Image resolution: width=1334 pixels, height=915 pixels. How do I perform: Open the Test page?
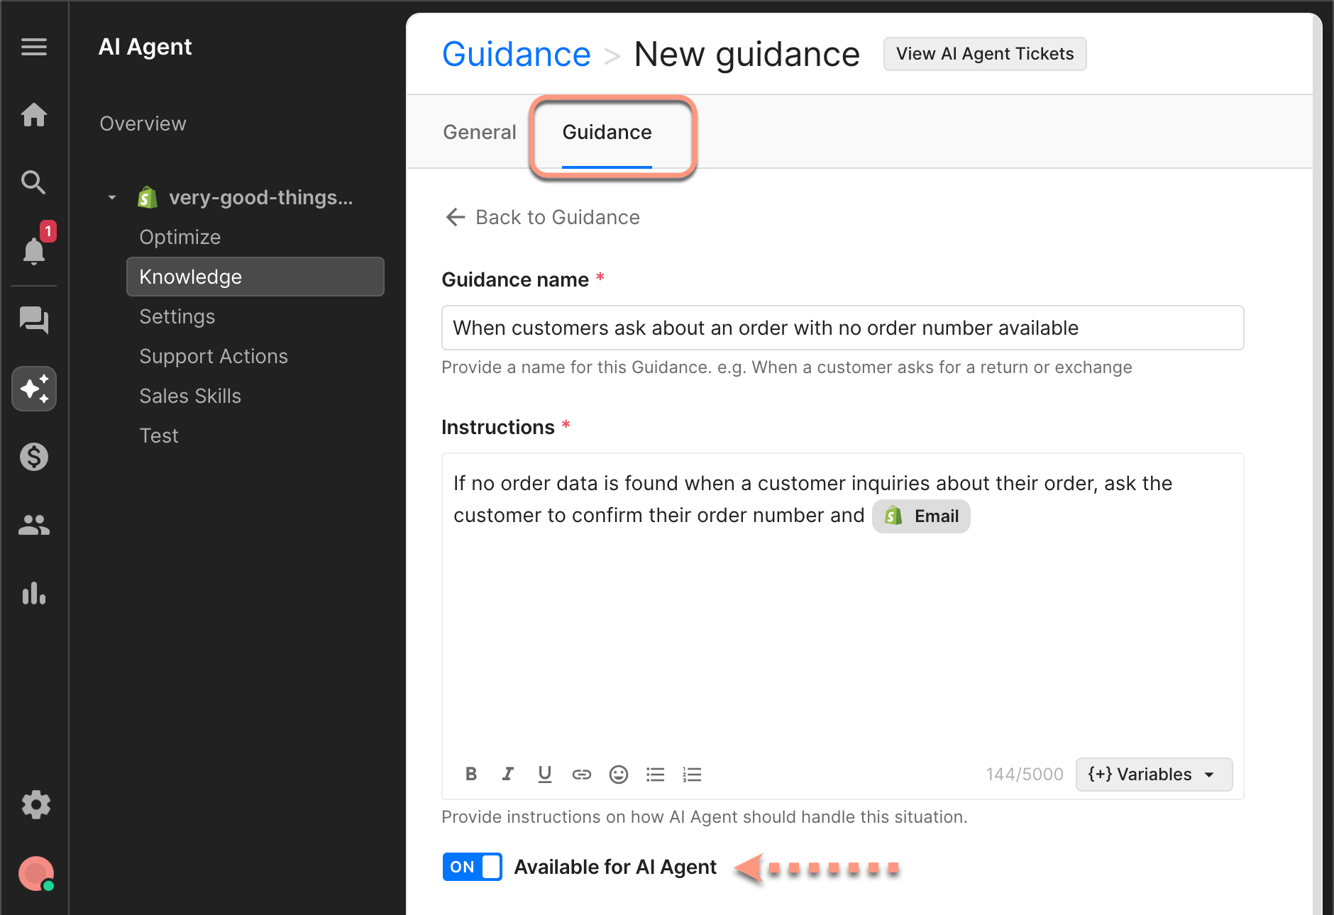[x=159, y=436]
